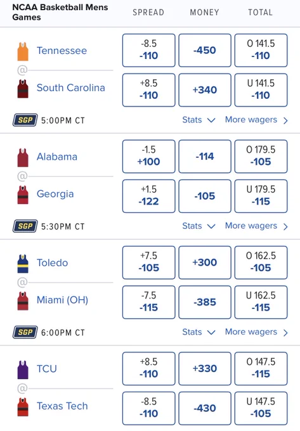Expand Stats for Toledo at Miami (OH)
300x431 pixels.
pyautogui.click(x=199, y=332)
